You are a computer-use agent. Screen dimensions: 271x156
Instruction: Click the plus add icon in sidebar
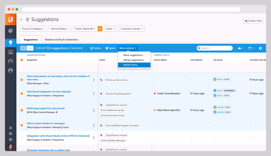click(11, 134)
